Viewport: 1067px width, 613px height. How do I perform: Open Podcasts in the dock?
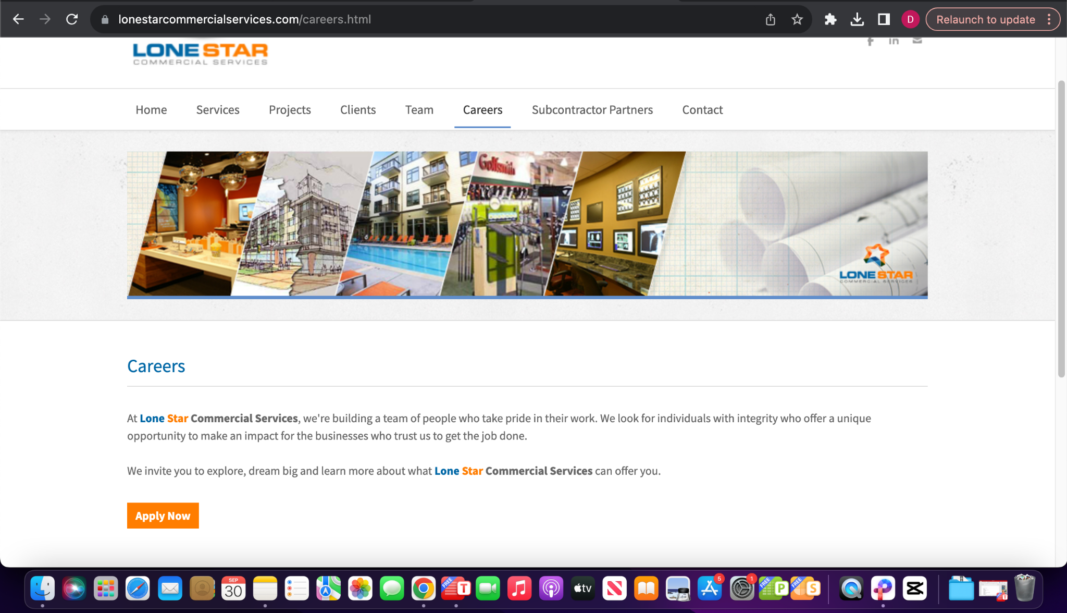tap(551, 589)
